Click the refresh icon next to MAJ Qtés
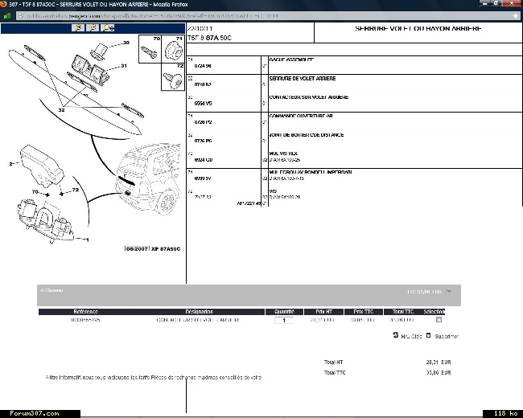The height and width of the screenshot is (418, 523). 396,335
